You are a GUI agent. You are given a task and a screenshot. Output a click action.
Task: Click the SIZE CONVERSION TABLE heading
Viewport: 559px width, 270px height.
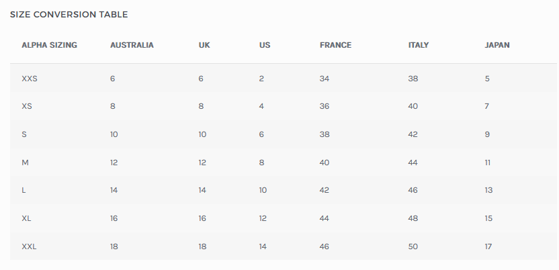click(x=69, y=14)
